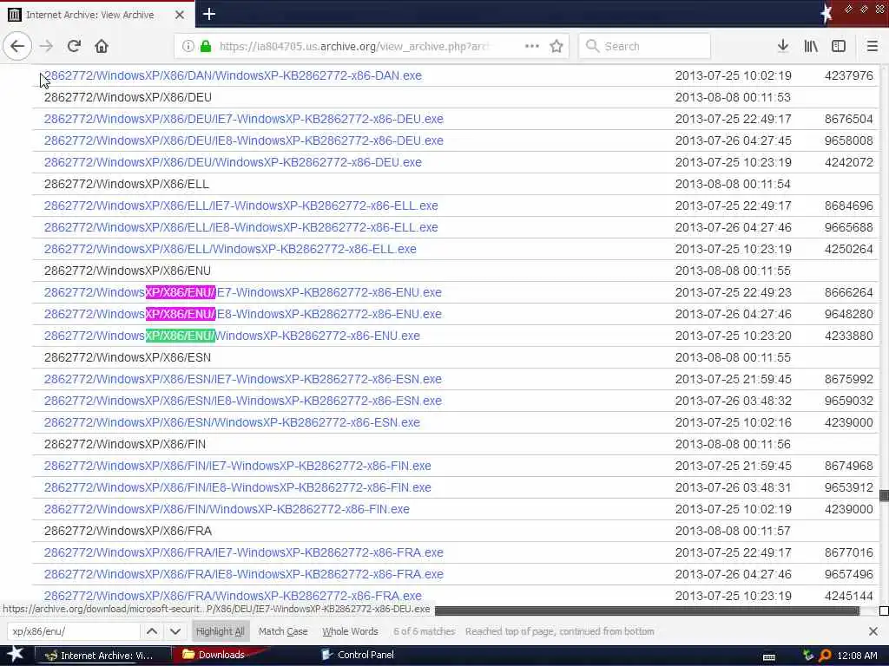Open ENU/WindowsXP-KB2862772-x86-ENU.exe link
The image size is (889, 666).
232,336
